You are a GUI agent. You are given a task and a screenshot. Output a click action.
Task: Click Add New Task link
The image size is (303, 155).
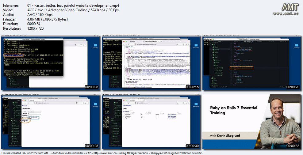[x=126, y=112]
